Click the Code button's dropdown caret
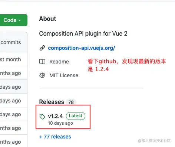Viewport: 175px width, 147px height. (x=20, y=20)
